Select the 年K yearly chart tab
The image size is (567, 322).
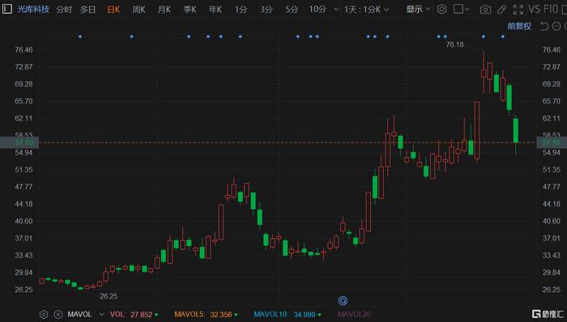[x=215, y=10]
